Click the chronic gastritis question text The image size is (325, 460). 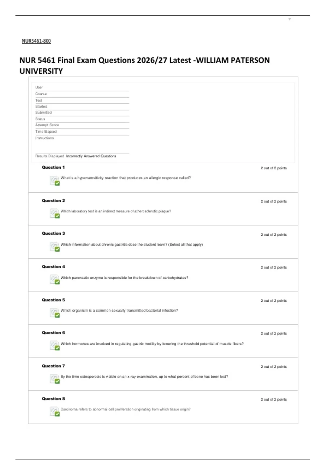point(132,245)
